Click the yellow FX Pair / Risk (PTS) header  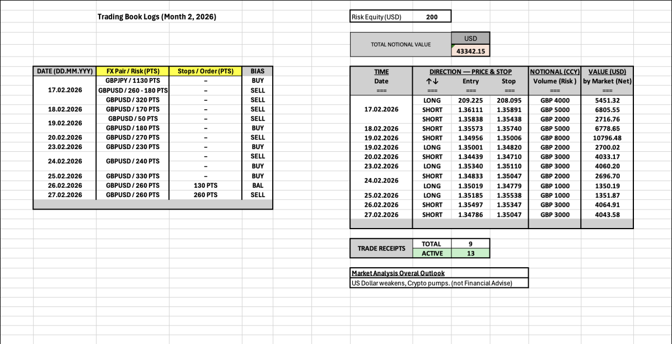coord(133,71)
